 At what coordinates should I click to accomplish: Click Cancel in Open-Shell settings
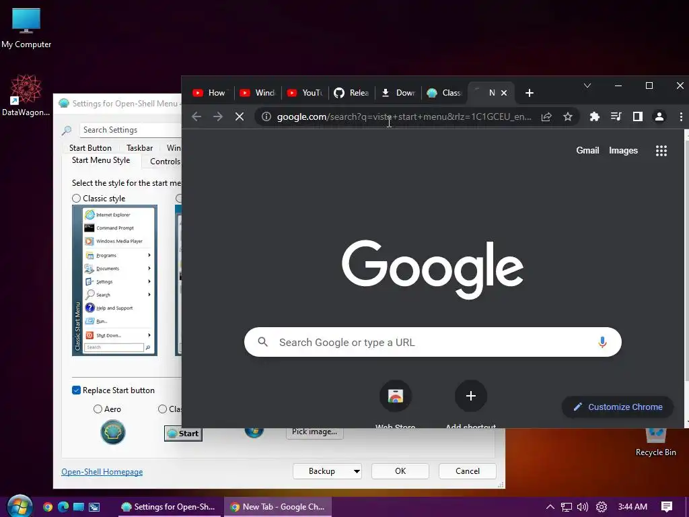point(468,471)
